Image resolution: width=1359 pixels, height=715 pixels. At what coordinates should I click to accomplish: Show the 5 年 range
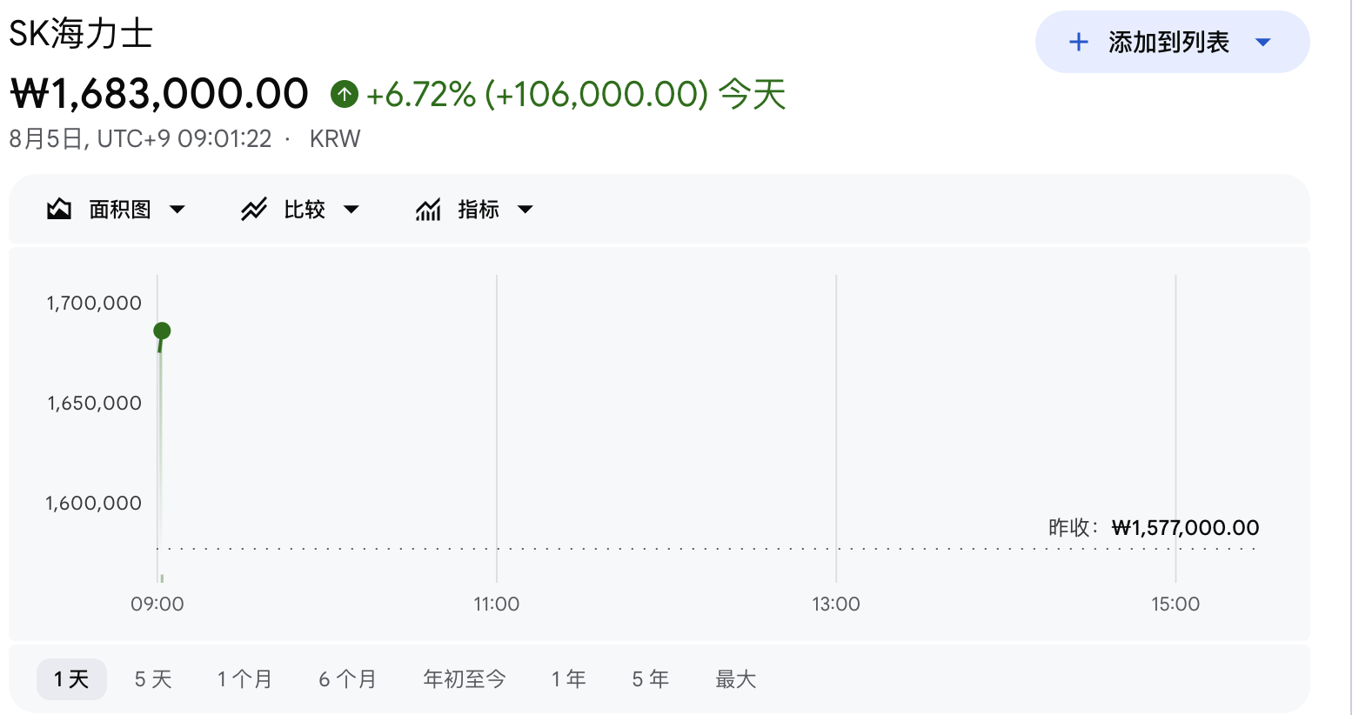click(650, 679)
